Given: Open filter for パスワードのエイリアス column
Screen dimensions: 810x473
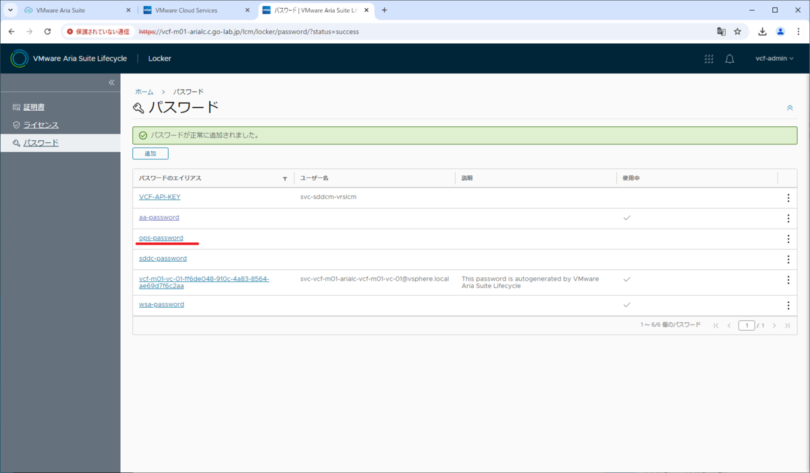Looking at the screenshot, I should click(285, 179).
